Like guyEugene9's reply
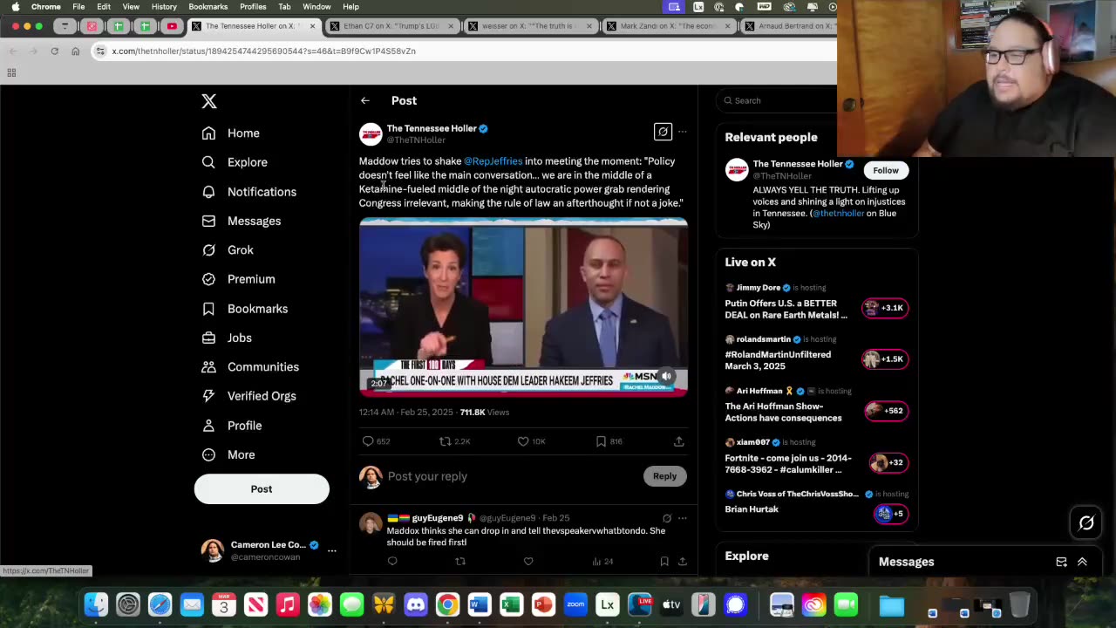 [528, 561]
